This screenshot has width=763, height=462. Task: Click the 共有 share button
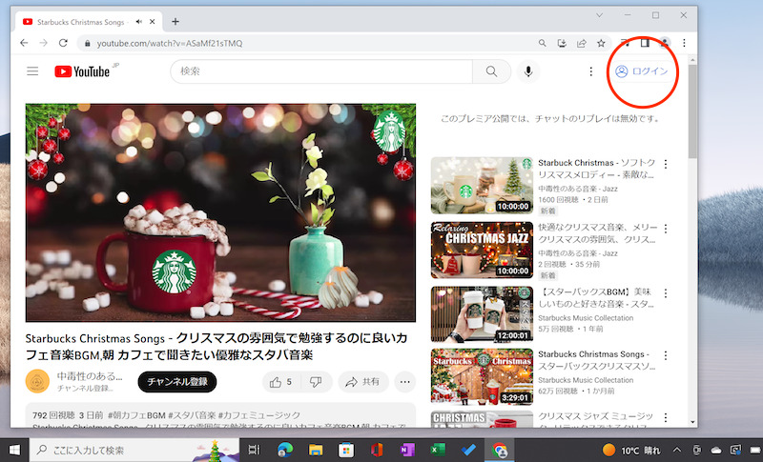click(363, 382)
